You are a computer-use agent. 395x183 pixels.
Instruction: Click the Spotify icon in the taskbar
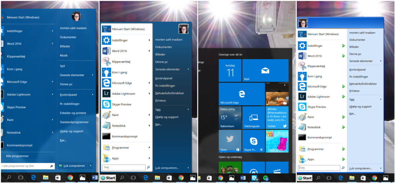266,178
